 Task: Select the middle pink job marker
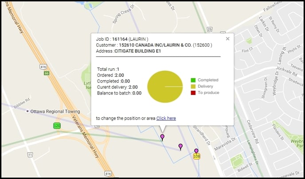(180, 146)
